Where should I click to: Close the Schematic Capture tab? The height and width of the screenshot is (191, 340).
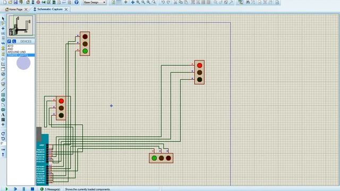click(x=66, y=10)
